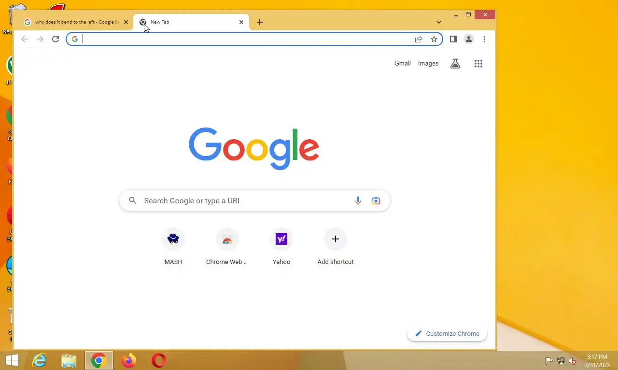Open the profile avatar icon
The height and width of the screenshot is (370, 618).
coord(468,39)
